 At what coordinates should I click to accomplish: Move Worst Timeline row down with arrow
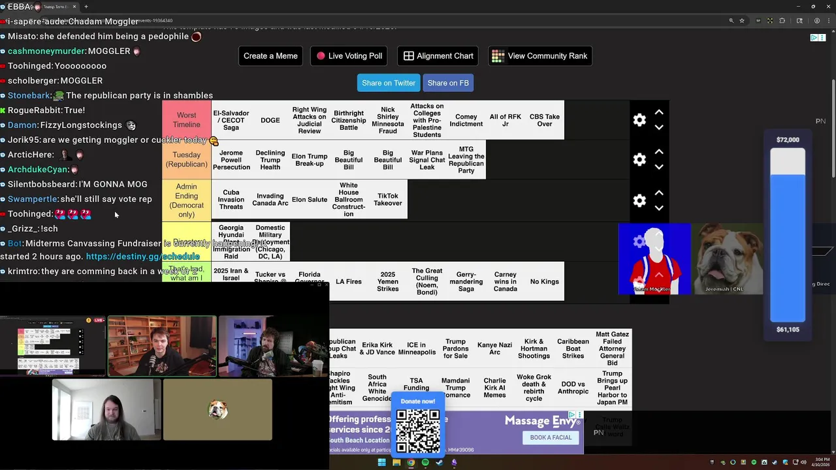click(x=659, y=127)
